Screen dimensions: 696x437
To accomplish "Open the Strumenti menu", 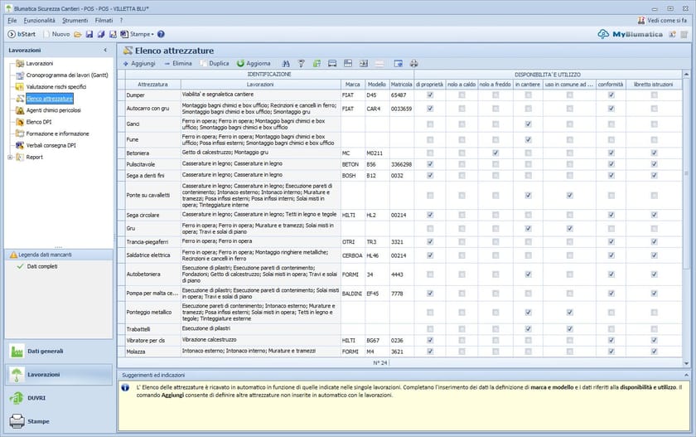I will [75, 19].
